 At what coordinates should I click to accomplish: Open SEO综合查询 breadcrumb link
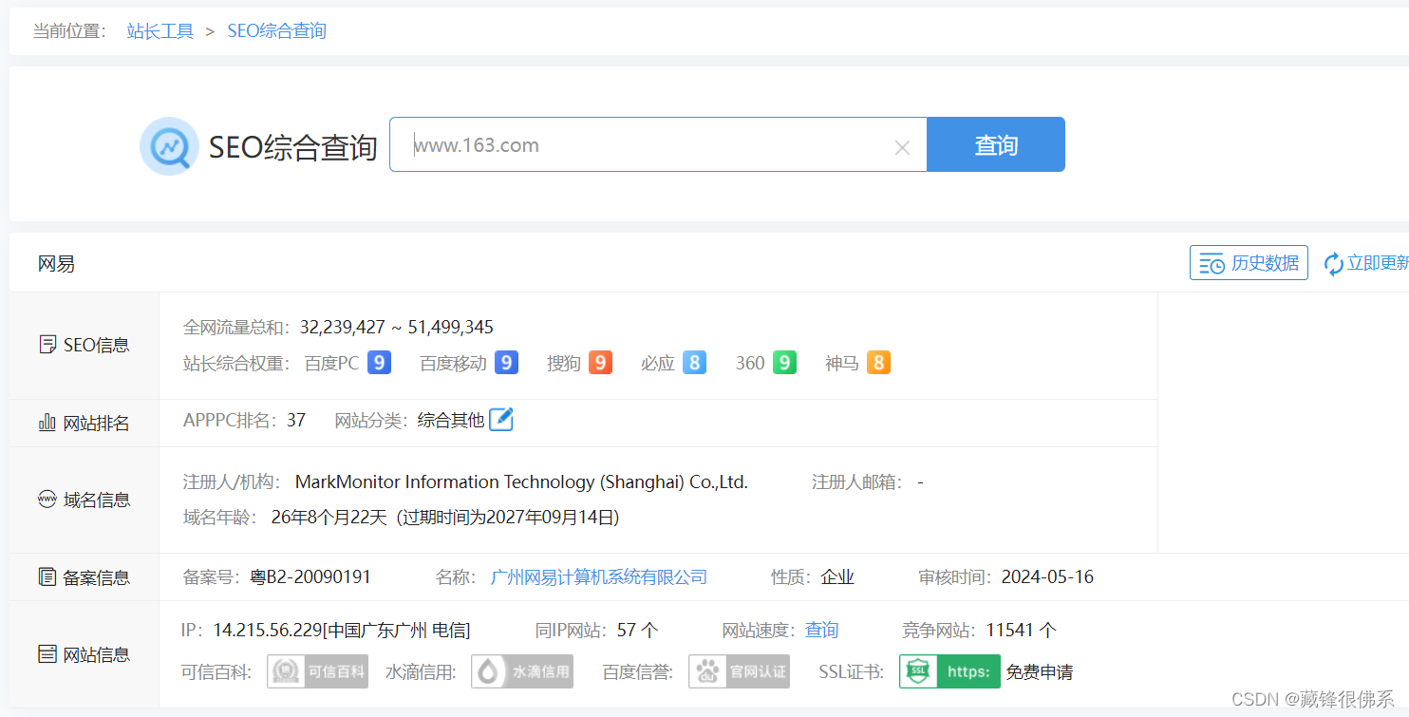[276, 30]
